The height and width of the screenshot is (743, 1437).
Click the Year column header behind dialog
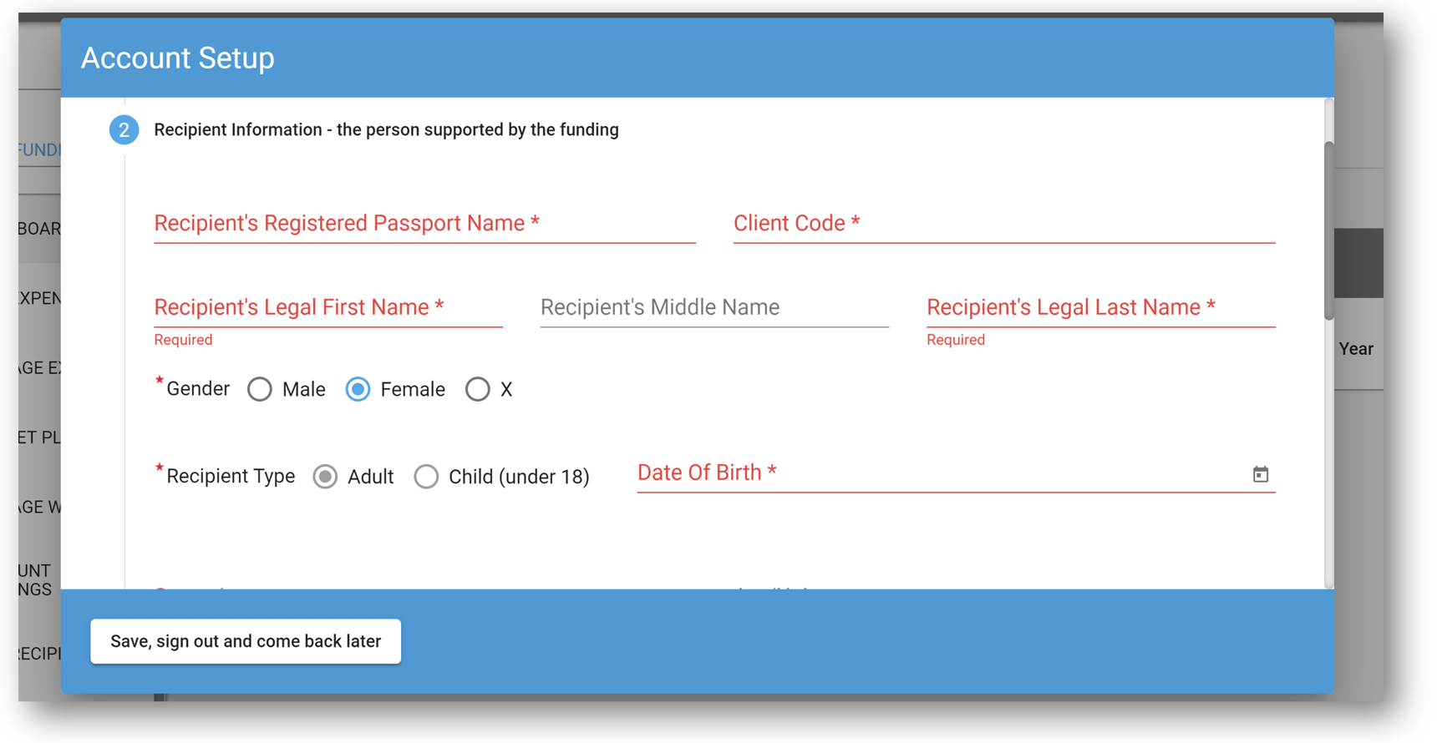(x=1356, y=349)
